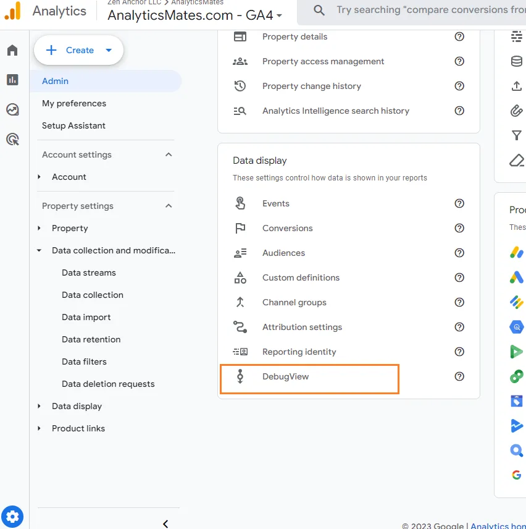Open Analytics Intelligence search history link
This screenshot has width=526, height=529.
coord(336,111)
